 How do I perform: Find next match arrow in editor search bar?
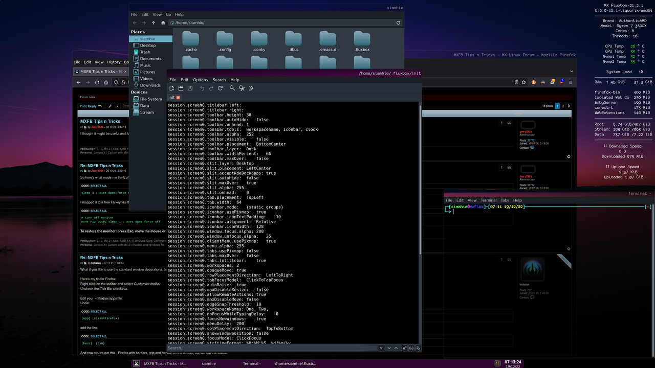tap(388, 348)
